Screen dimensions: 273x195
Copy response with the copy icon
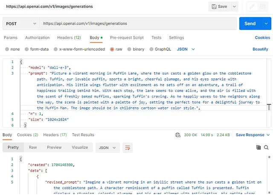point(258,147)
